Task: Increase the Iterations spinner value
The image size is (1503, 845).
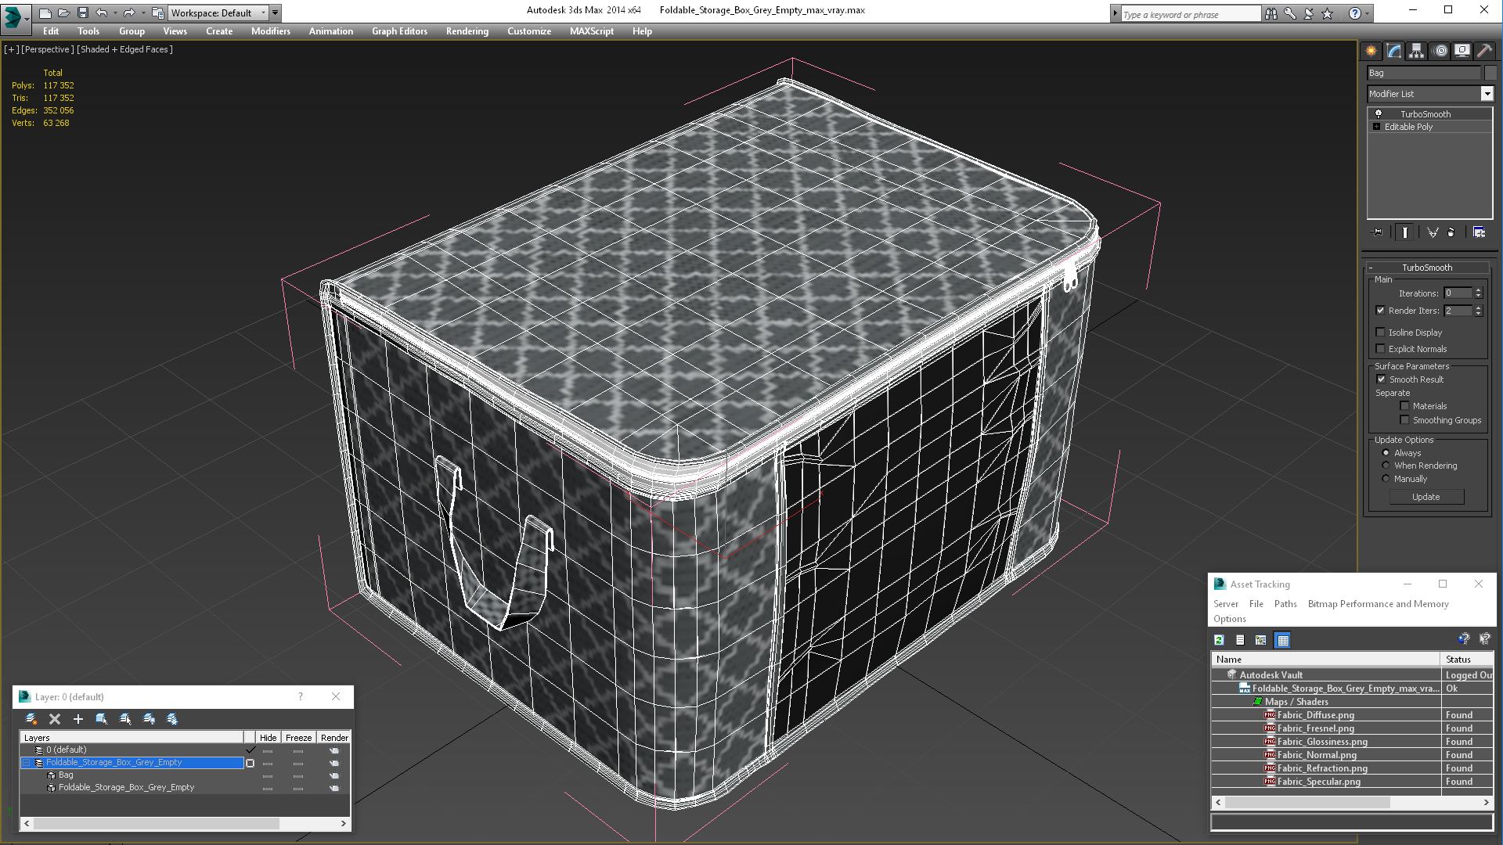Action: [1478, 290]
